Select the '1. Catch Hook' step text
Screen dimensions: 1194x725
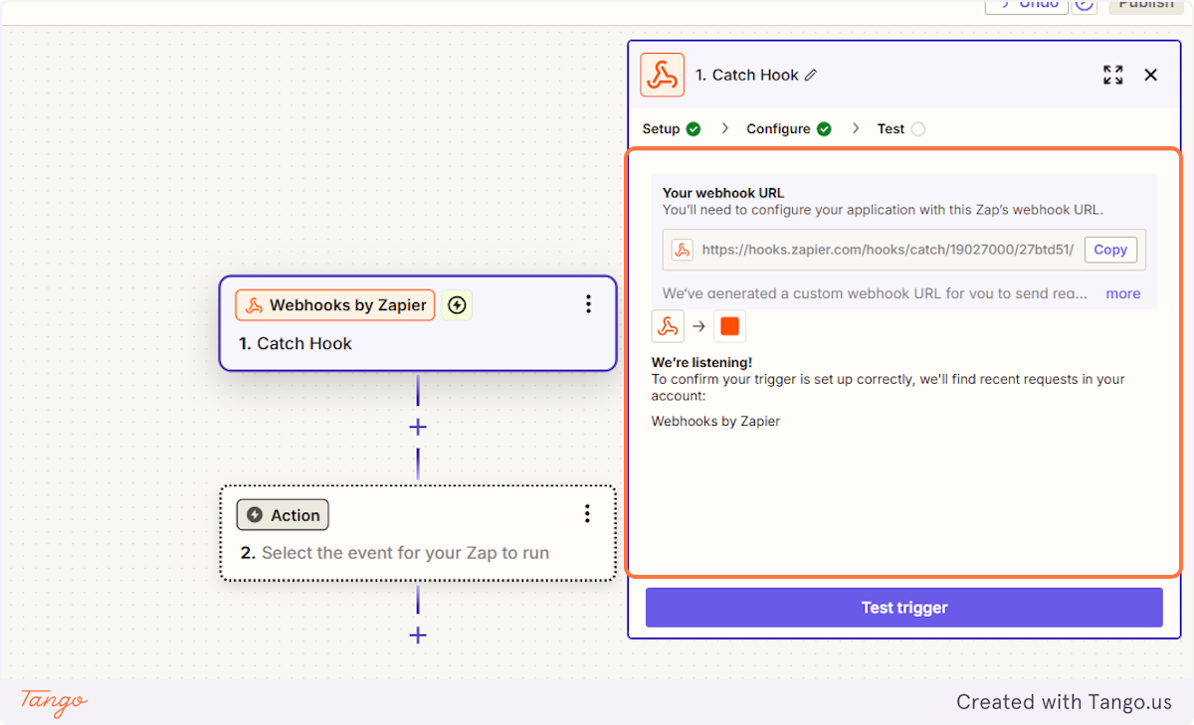[296, 344]
